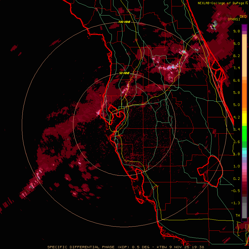Click the 5.8 scale value
Viewport: 249px width, 249px height.
pyautogui.click(x=237, y=93)
